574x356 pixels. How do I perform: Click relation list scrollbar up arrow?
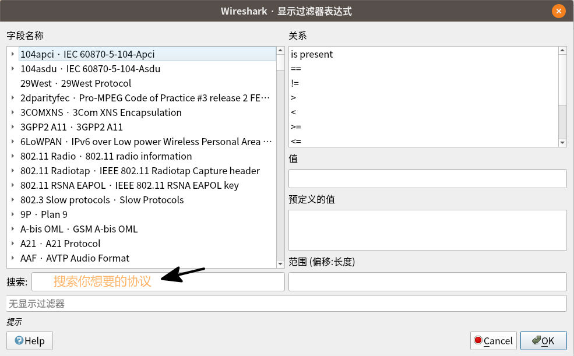tap(563, 51)
